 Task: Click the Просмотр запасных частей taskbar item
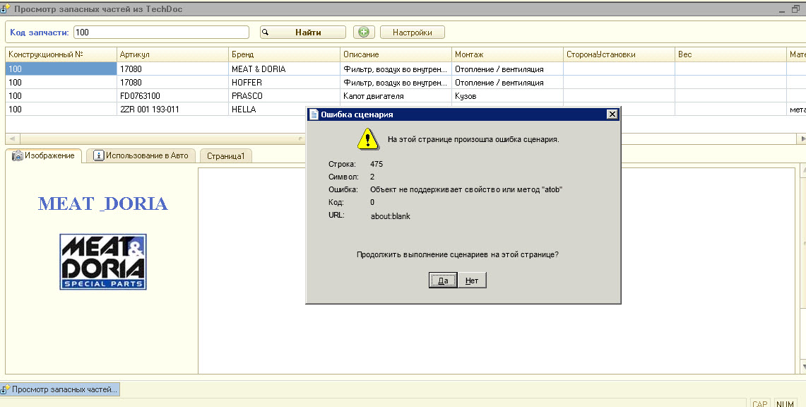click(60, 389)
